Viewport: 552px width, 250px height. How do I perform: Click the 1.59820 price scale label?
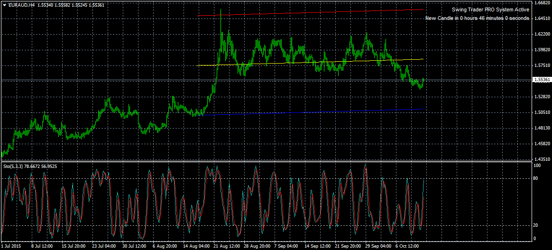542,50
